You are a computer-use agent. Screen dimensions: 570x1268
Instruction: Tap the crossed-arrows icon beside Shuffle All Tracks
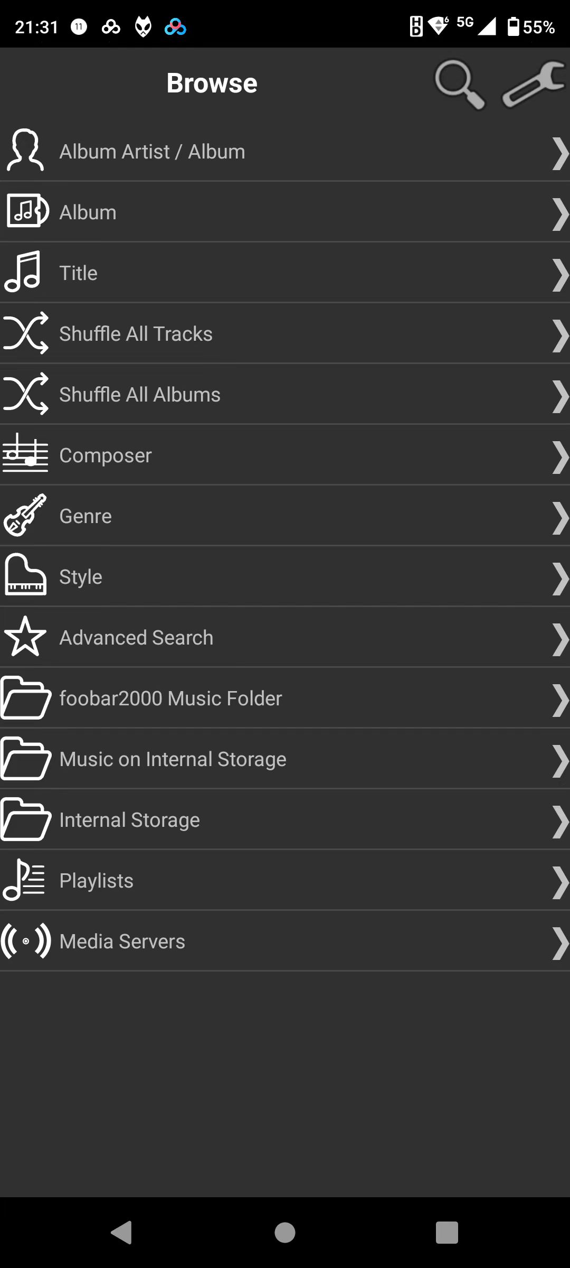[x=25, y=333]
